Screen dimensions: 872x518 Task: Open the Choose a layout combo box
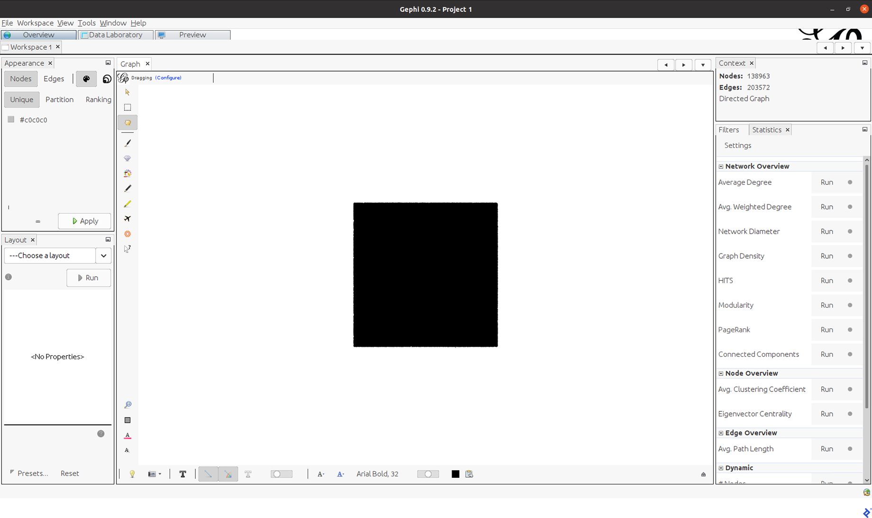(x=58, y=255)
